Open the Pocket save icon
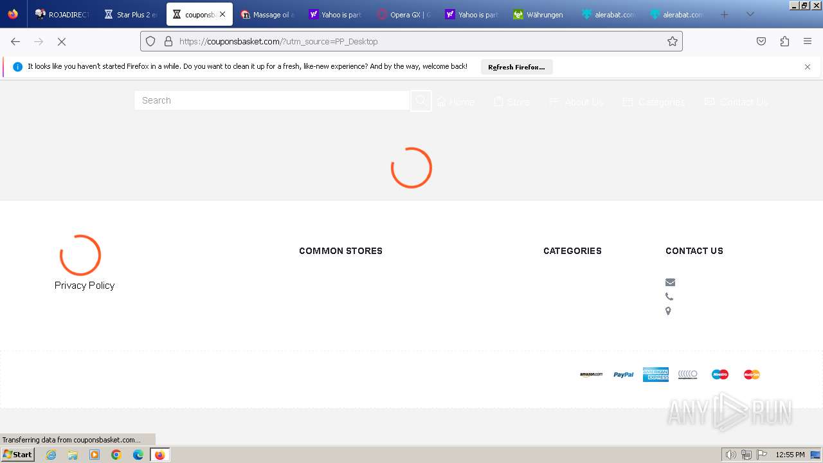Image resolution: width=823 pixels, height=463 pixels. 761,41
